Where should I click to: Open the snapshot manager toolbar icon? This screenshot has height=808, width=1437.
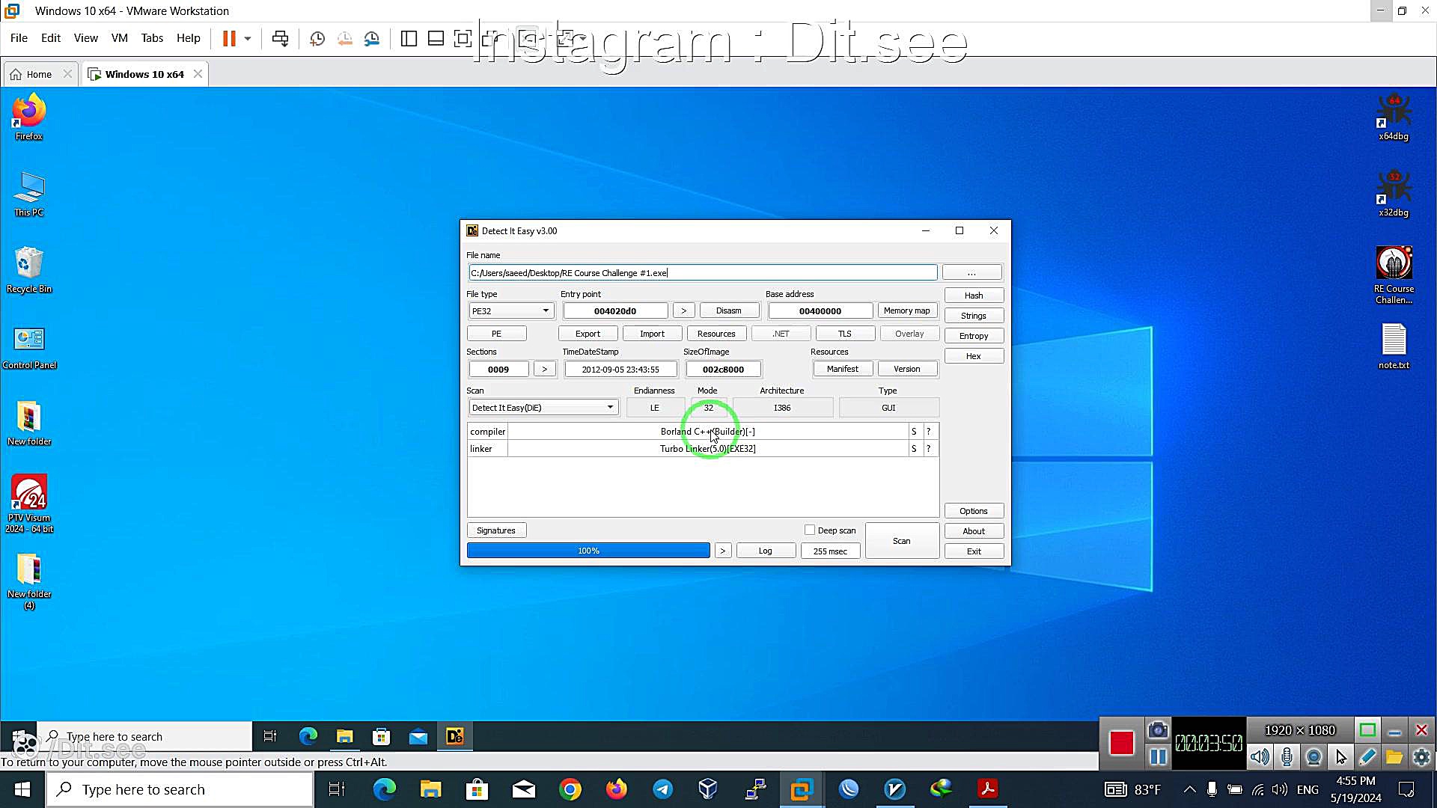[x=372, y=38]
